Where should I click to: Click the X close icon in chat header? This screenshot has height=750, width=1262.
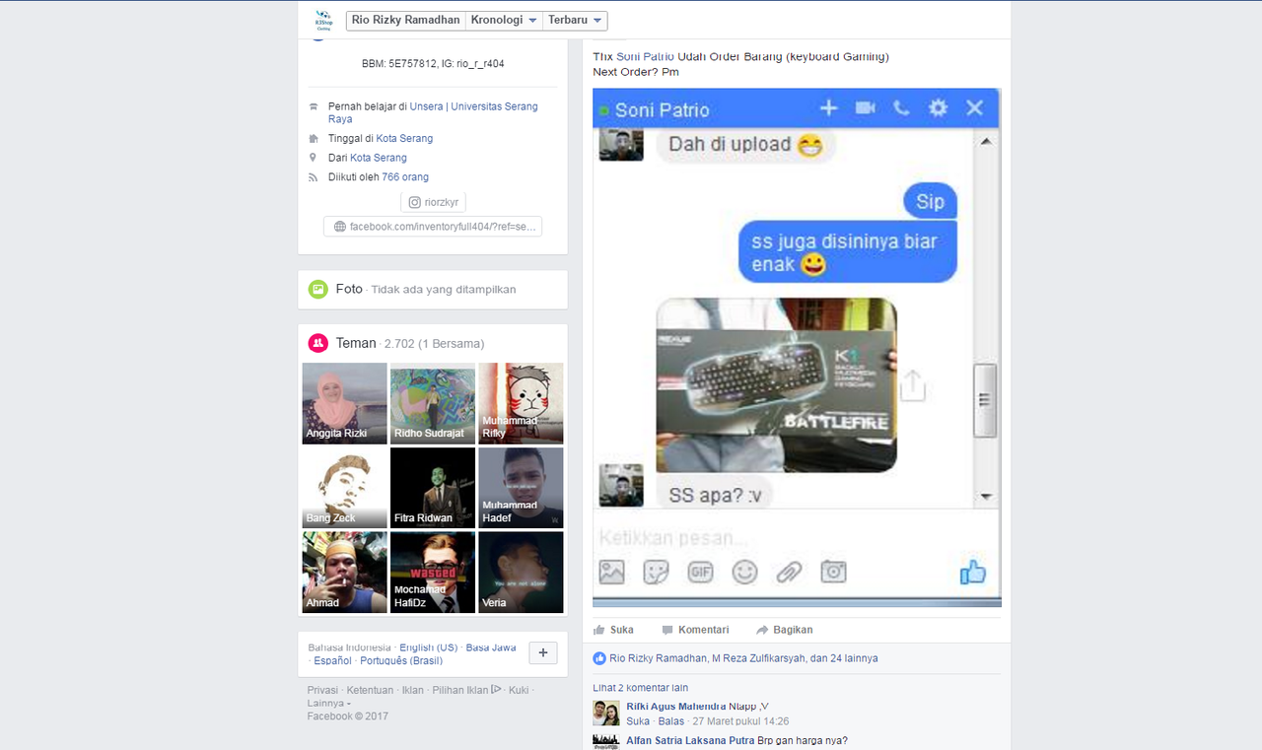[x=975, y=107]
